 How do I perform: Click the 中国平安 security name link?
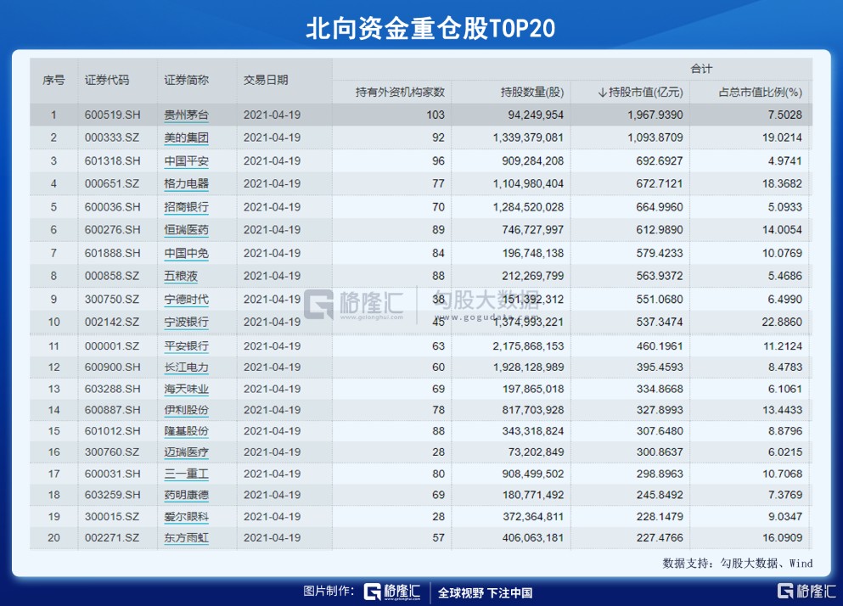pos(186,160)
